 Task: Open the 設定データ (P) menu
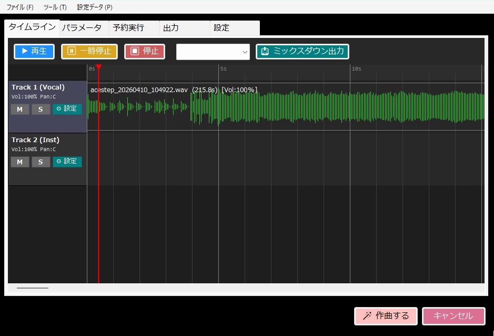pos(95,7)
